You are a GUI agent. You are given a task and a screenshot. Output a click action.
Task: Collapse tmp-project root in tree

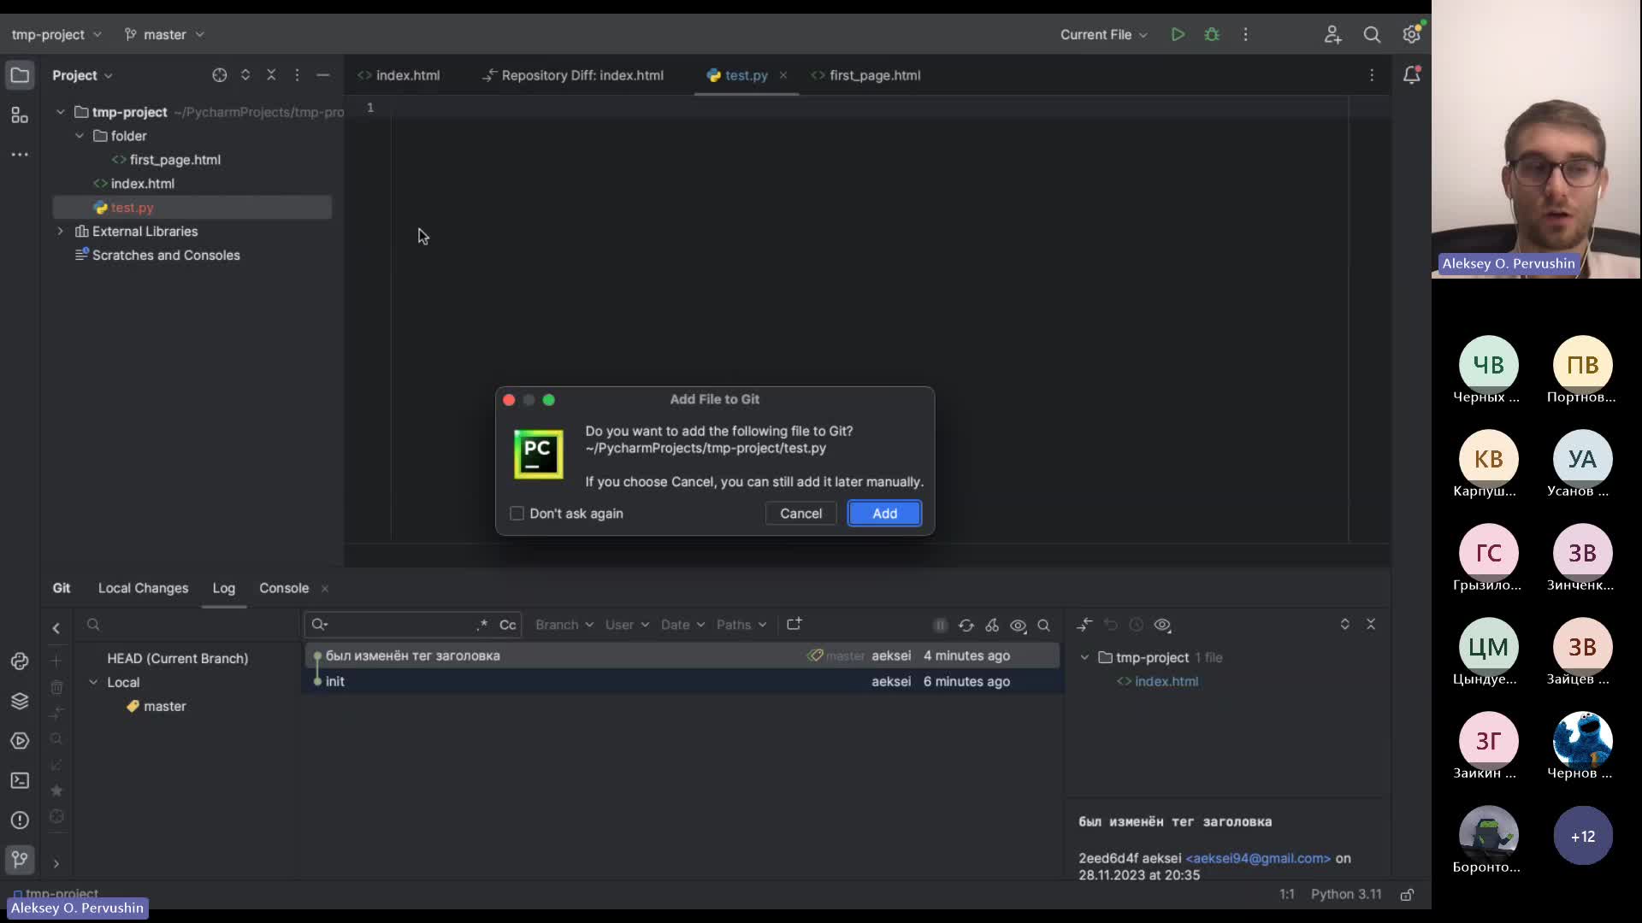click(61, 112)
